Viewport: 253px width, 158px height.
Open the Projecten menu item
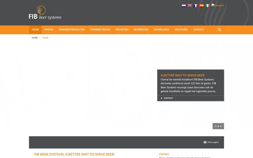click(122, 29)
